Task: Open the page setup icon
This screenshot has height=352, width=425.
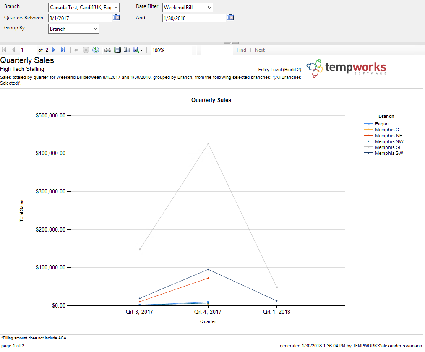Action: coord(127,50)
